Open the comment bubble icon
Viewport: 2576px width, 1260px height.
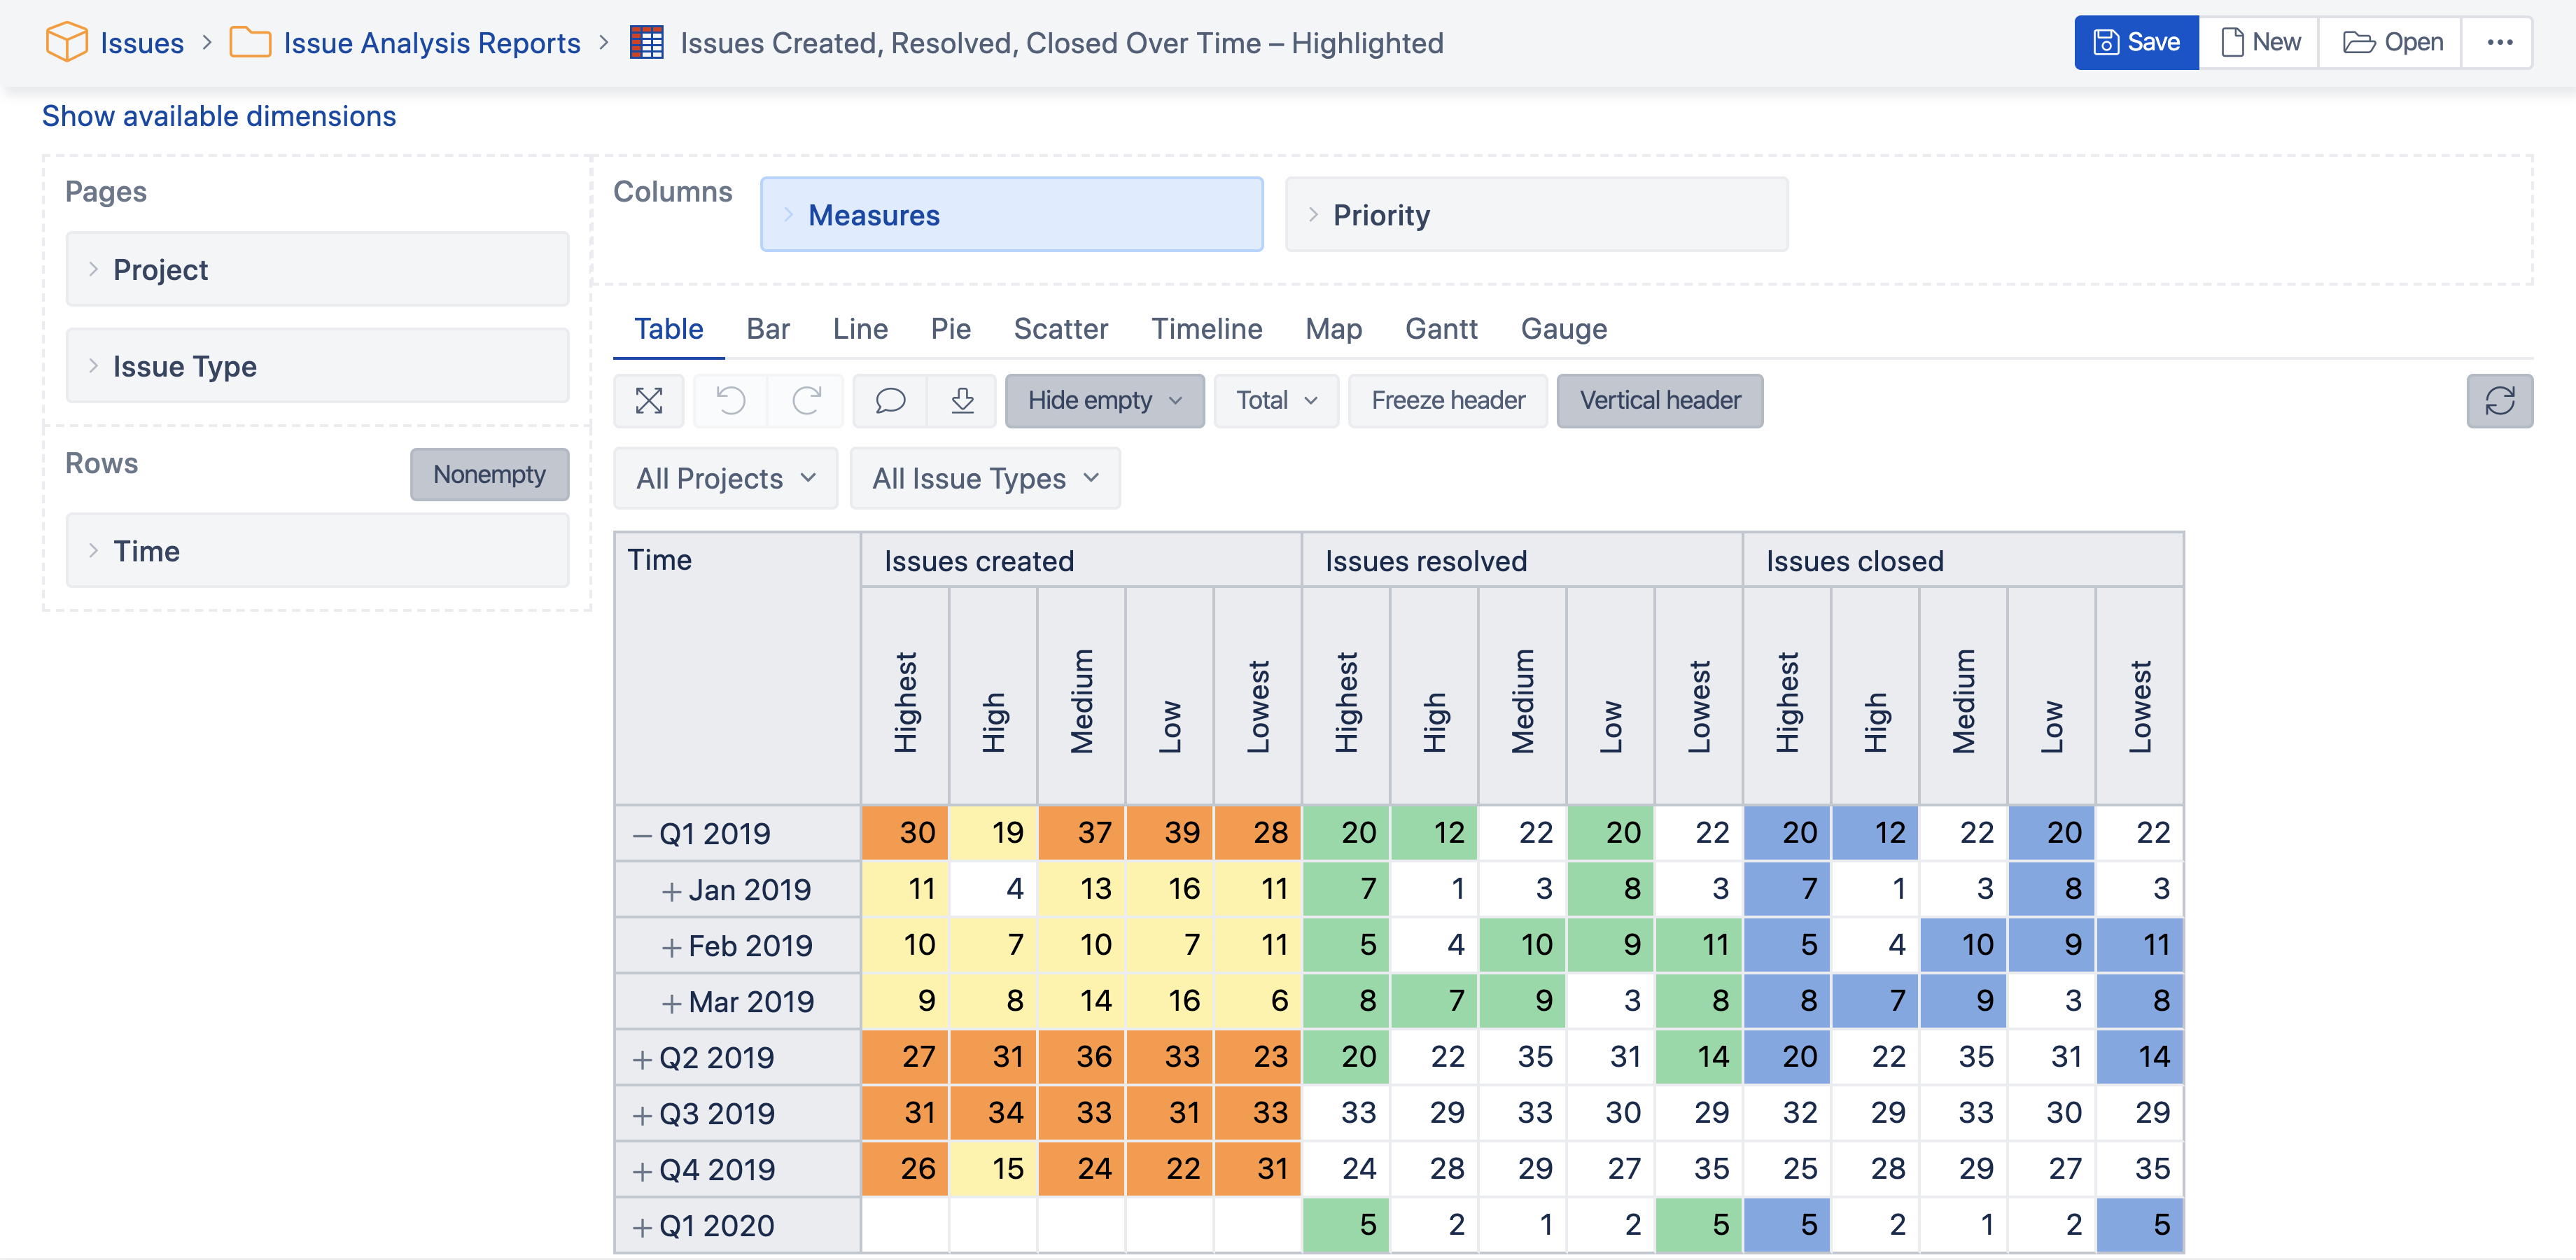(x=890, y=401)
